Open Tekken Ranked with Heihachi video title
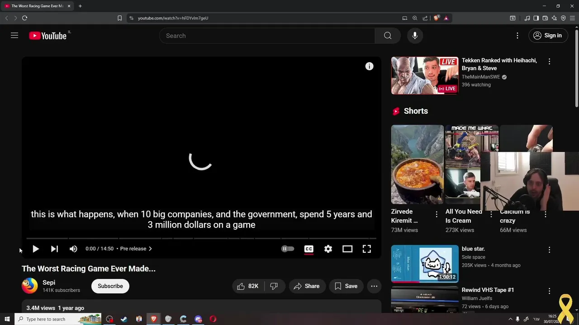This screenshot has height=325, width=579. [499, 65]
